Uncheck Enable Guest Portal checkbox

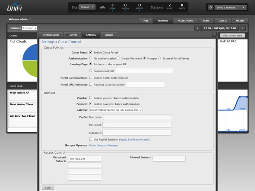pyautogui.click(x=91, y=52)
